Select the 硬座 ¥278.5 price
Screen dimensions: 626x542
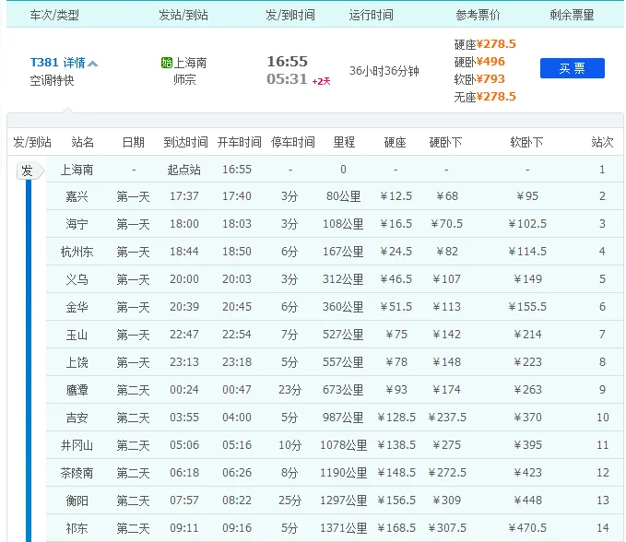485,43
